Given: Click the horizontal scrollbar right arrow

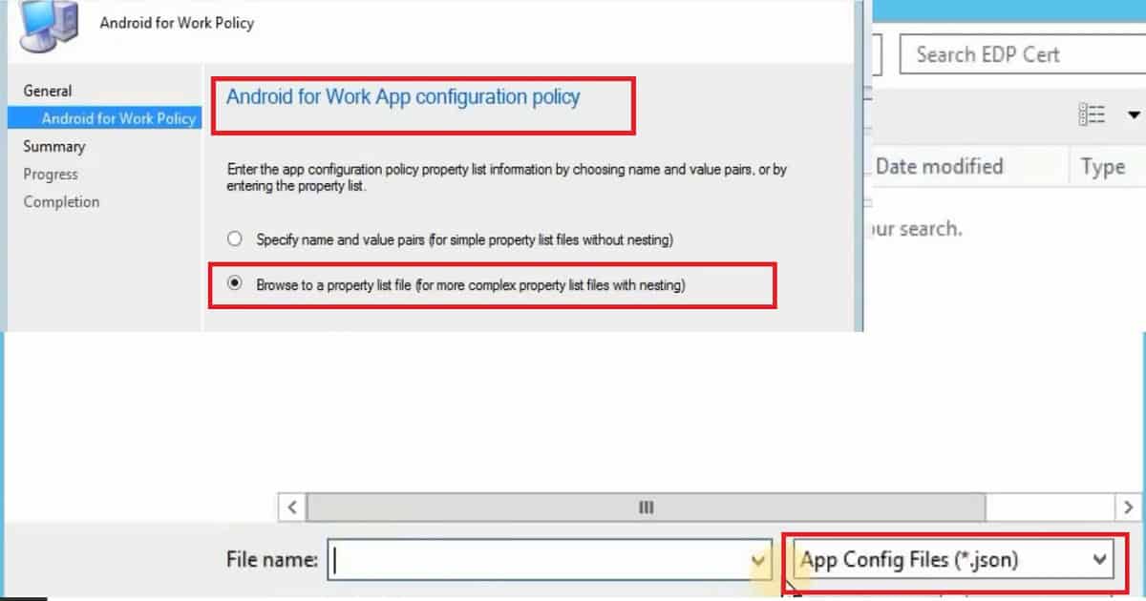Looking at the screenshot, I should [x=1129, y=507].
